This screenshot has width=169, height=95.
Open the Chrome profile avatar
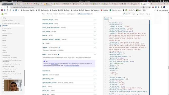coord(164,7)
